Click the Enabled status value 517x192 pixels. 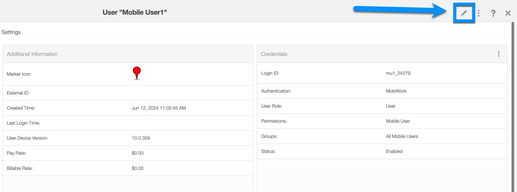pos(394,151)
